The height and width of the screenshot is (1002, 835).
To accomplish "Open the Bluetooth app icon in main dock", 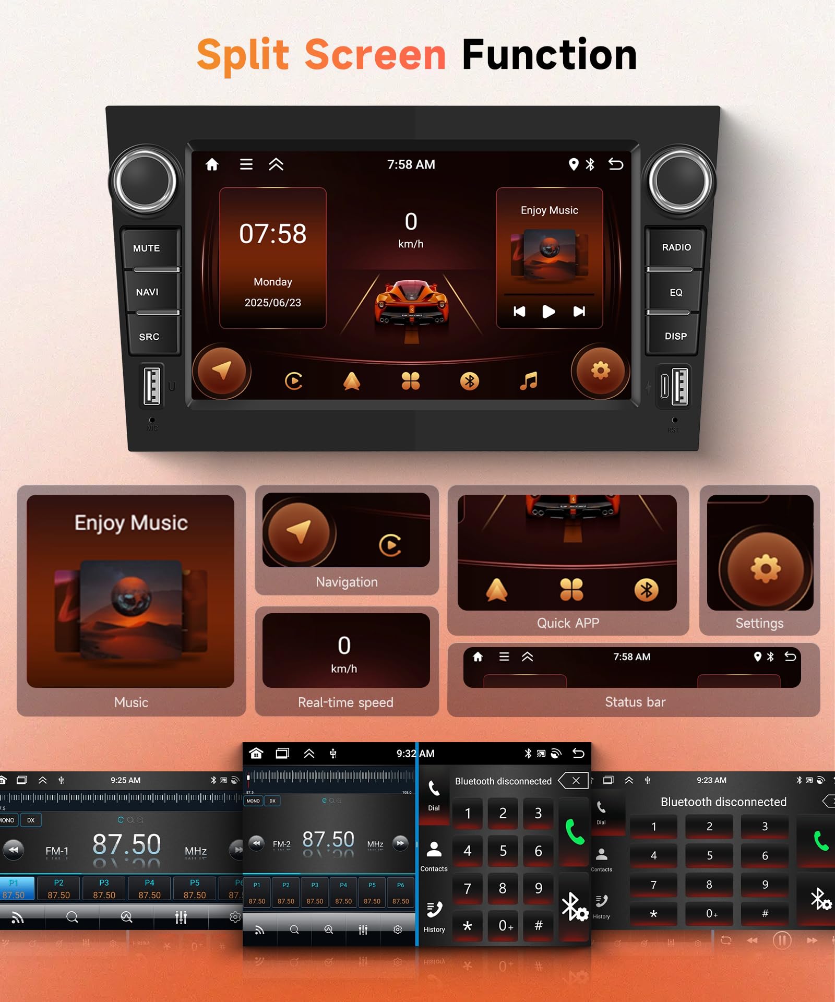I will coord(470,381).
